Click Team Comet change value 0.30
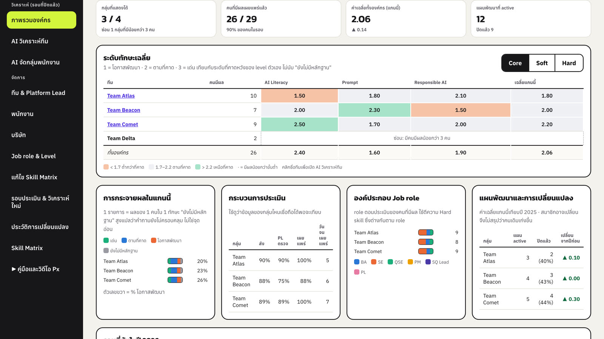604x339 pixels. (x=571, y=299)
